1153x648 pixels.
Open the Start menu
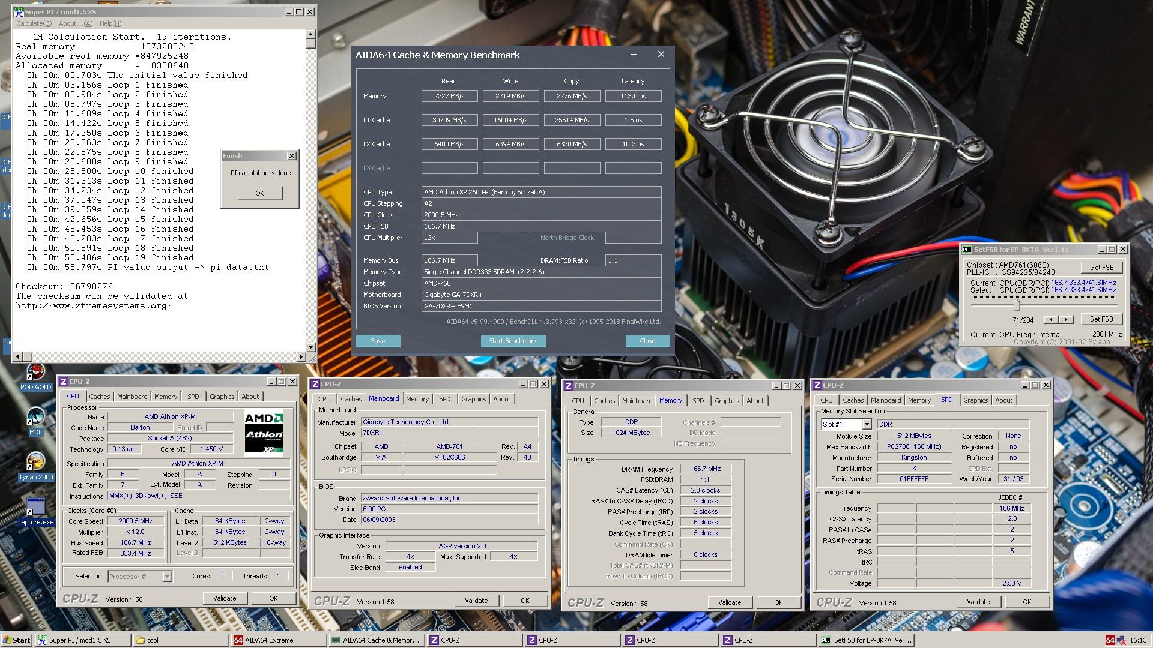(17, 640)
